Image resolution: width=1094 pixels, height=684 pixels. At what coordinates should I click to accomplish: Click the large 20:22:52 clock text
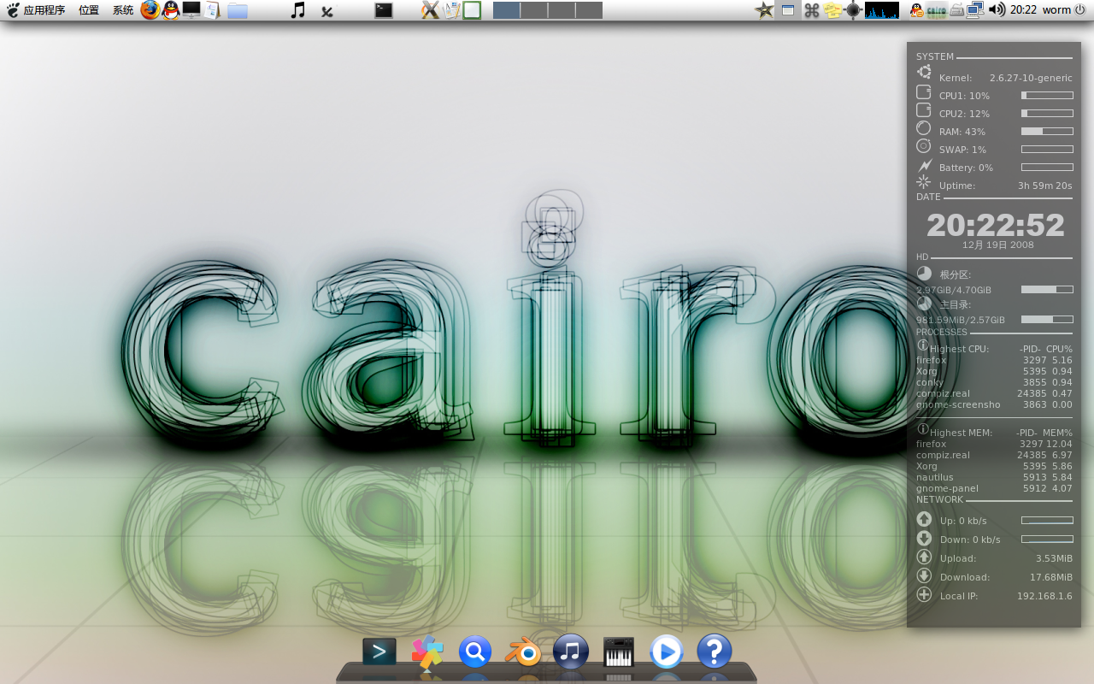[996, 225]
